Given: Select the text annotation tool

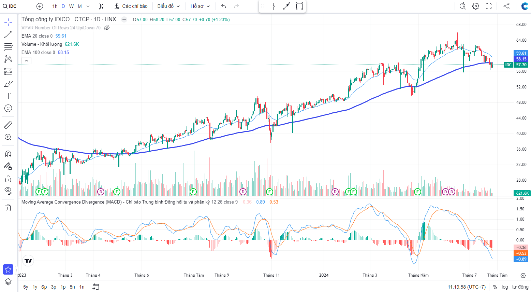Looking at the screenshot, I should coord(8,96).
